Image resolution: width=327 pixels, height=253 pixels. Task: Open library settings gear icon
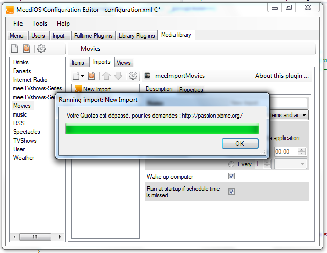click(x=41, y=49)
